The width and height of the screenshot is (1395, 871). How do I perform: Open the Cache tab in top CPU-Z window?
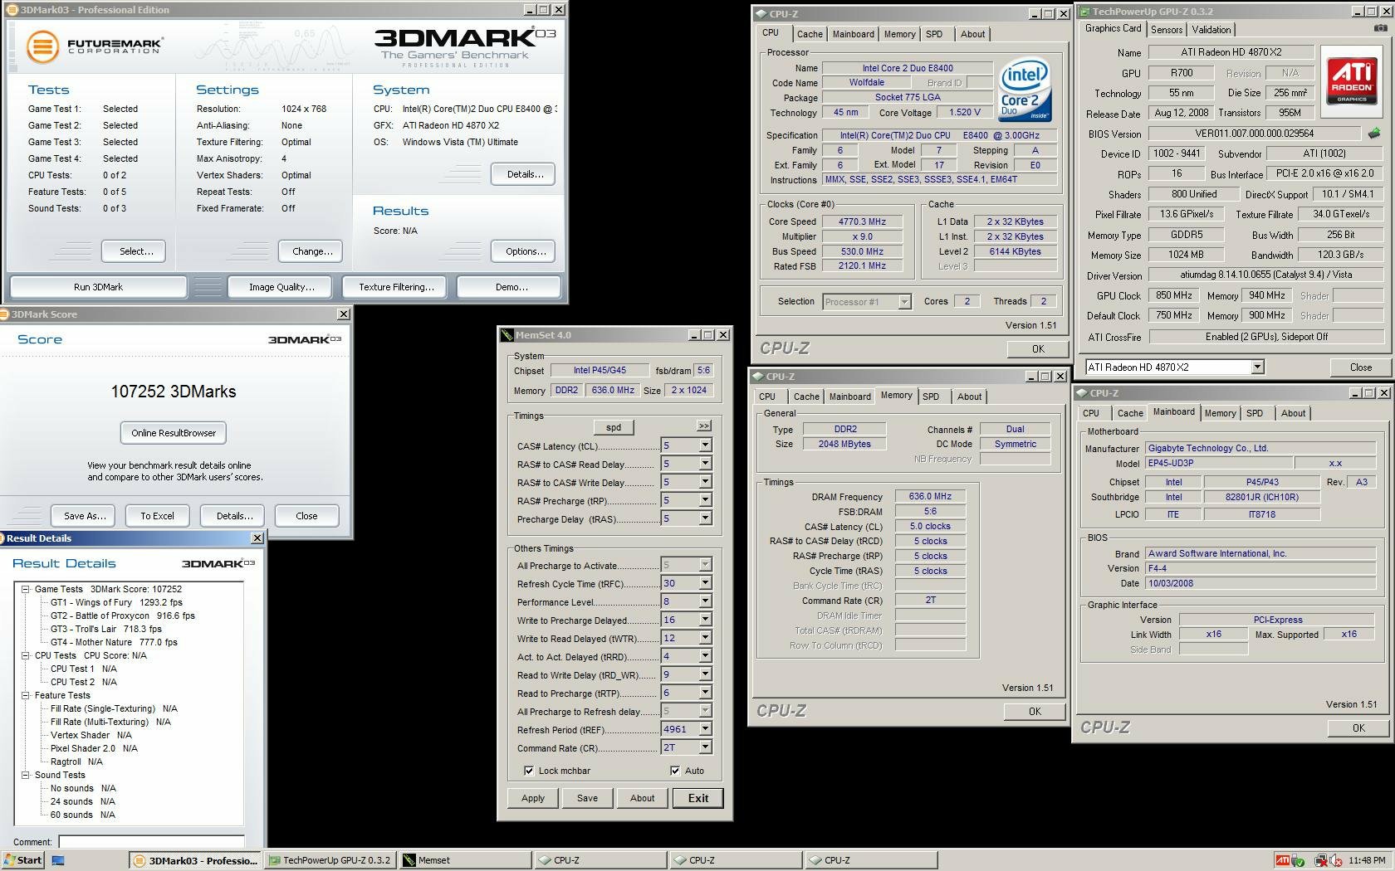[x=810, y=34]
